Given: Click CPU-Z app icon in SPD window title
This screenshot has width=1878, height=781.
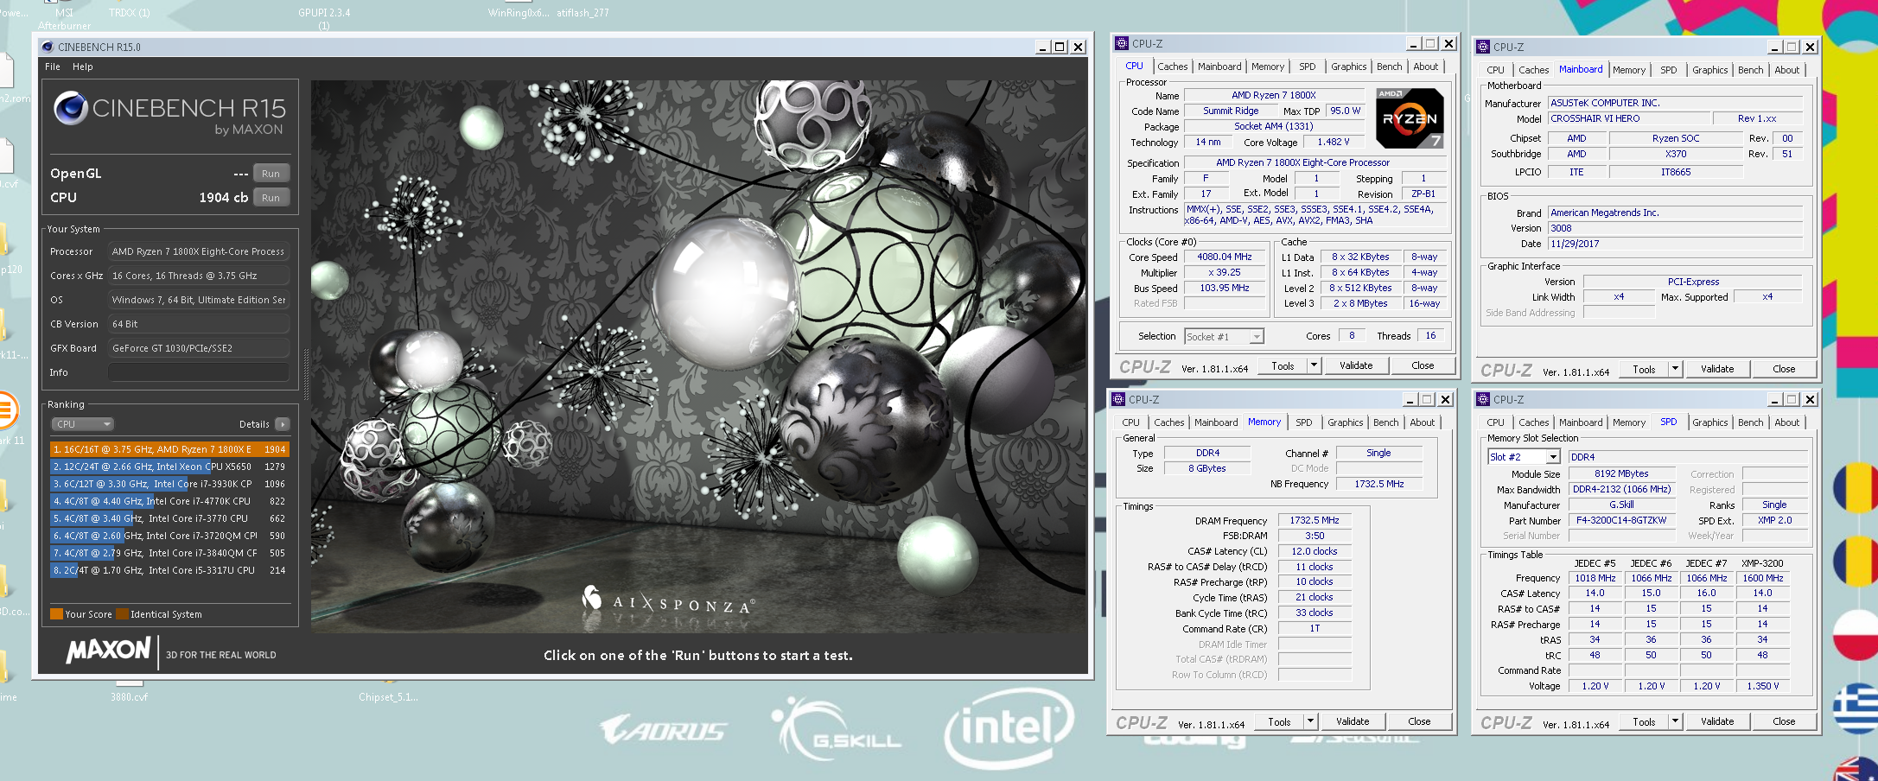Looking at the screenshot, I should [1483, 399].
